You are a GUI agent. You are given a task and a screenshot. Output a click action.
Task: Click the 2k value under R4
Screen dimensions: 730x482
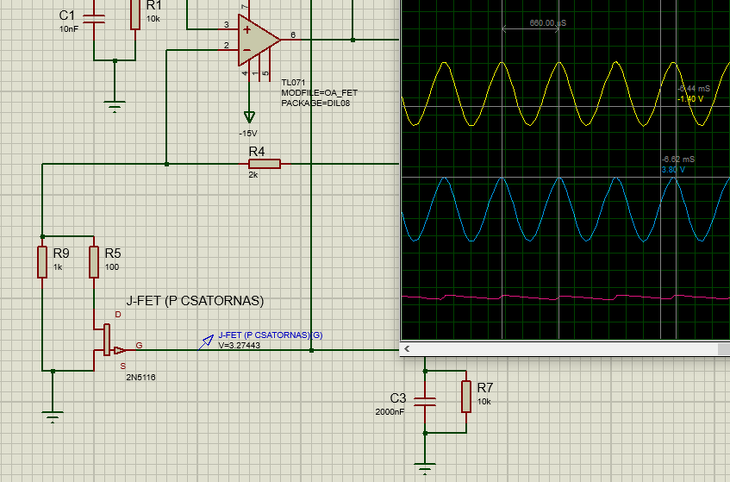253,175
